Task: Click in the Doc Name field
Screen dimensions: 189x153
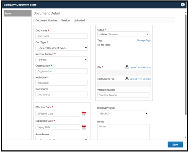Action: click(x=61, y=36)
